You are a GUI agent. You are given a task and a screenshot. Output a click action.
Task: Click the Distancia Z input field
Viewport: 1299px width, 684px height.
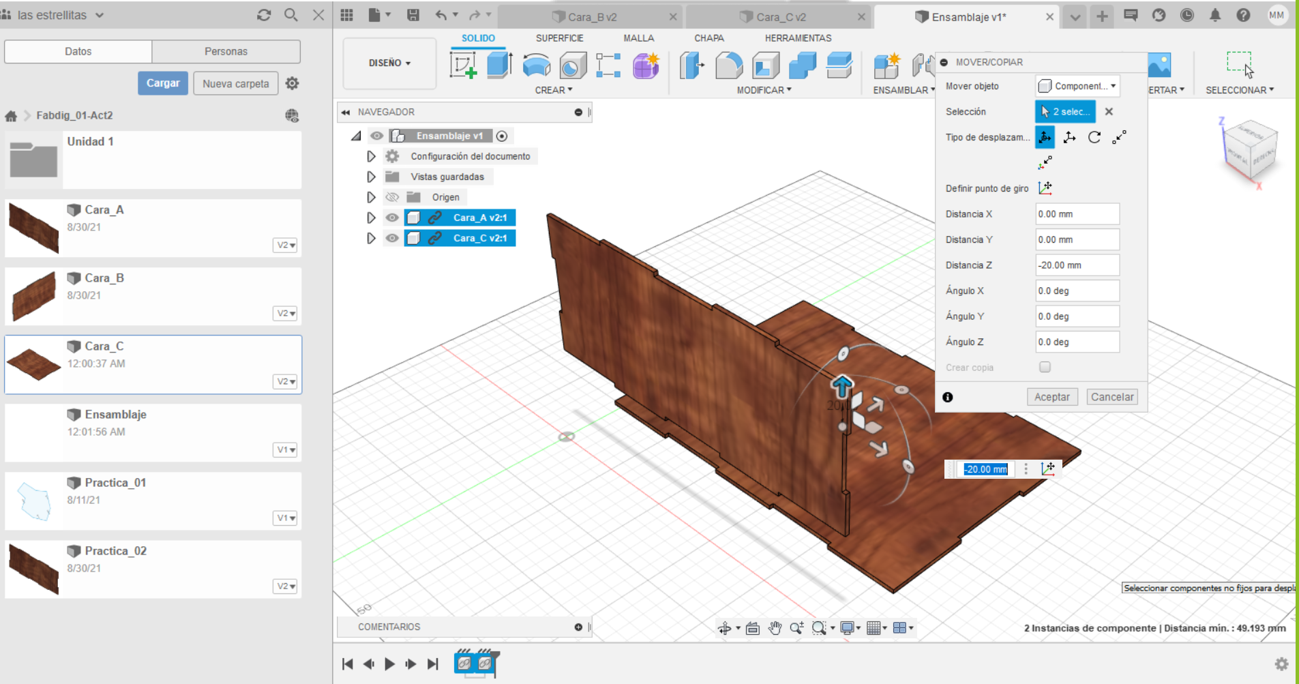(1077, 265)
